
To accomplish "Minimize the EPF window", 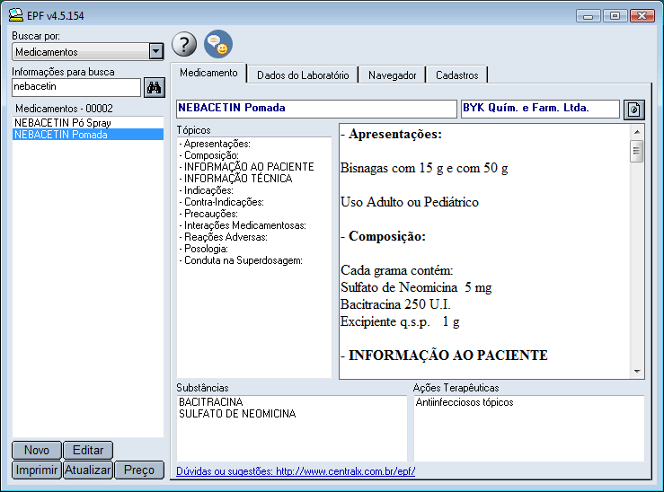I will point(589,16).
